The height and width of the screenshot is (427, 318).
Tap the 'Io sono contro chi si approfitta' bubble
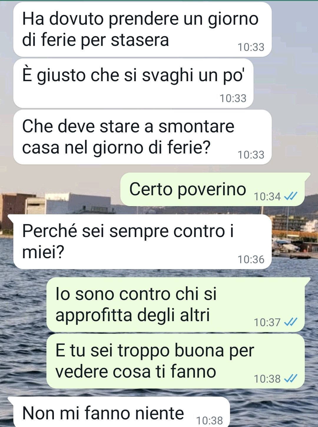click(x=175, y=305)
